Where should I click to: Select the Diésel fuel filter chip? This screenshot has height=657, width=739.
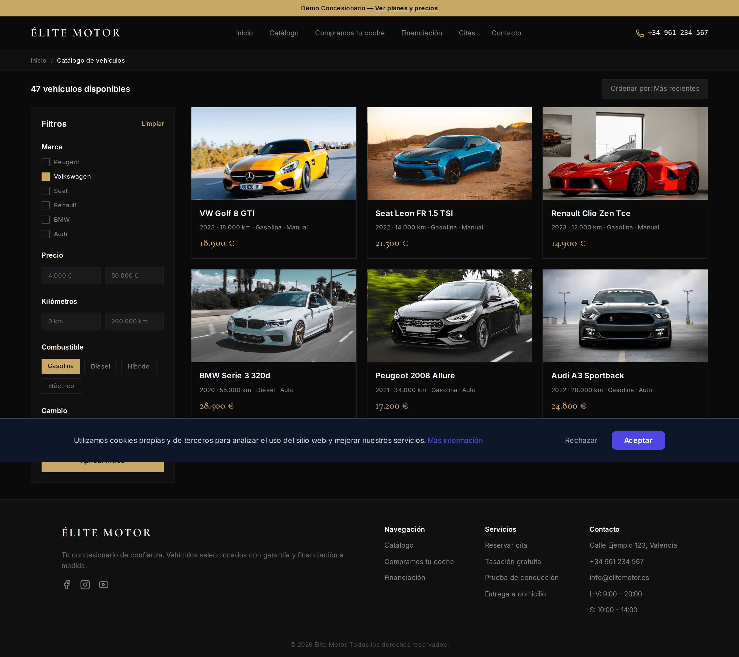coord(101,366)
